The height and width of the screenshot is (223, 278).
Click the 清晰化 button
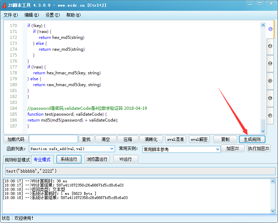tap(151, 139)
